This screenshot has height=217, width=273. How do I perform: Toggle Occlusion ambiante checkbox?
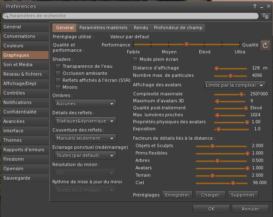tap(58, 74)
